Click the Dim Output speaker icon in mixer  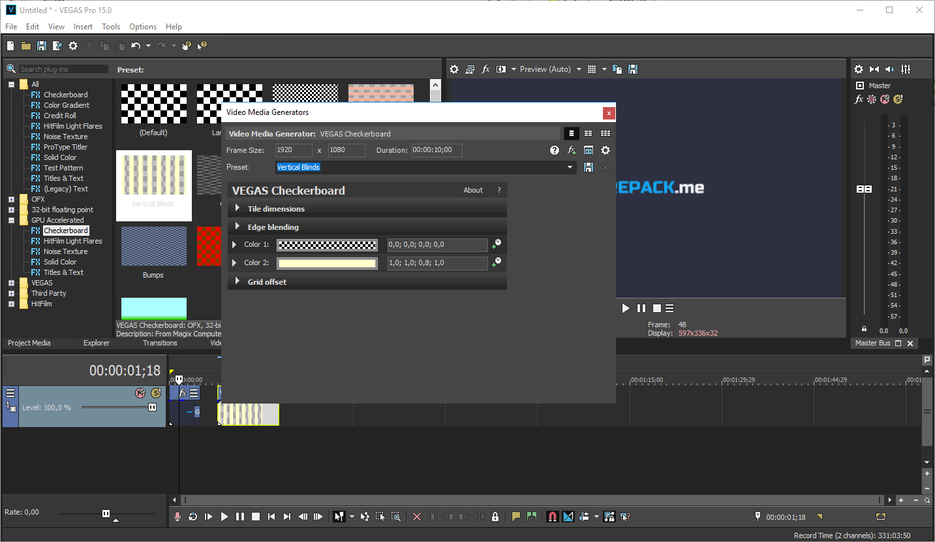tap(890, 69)
